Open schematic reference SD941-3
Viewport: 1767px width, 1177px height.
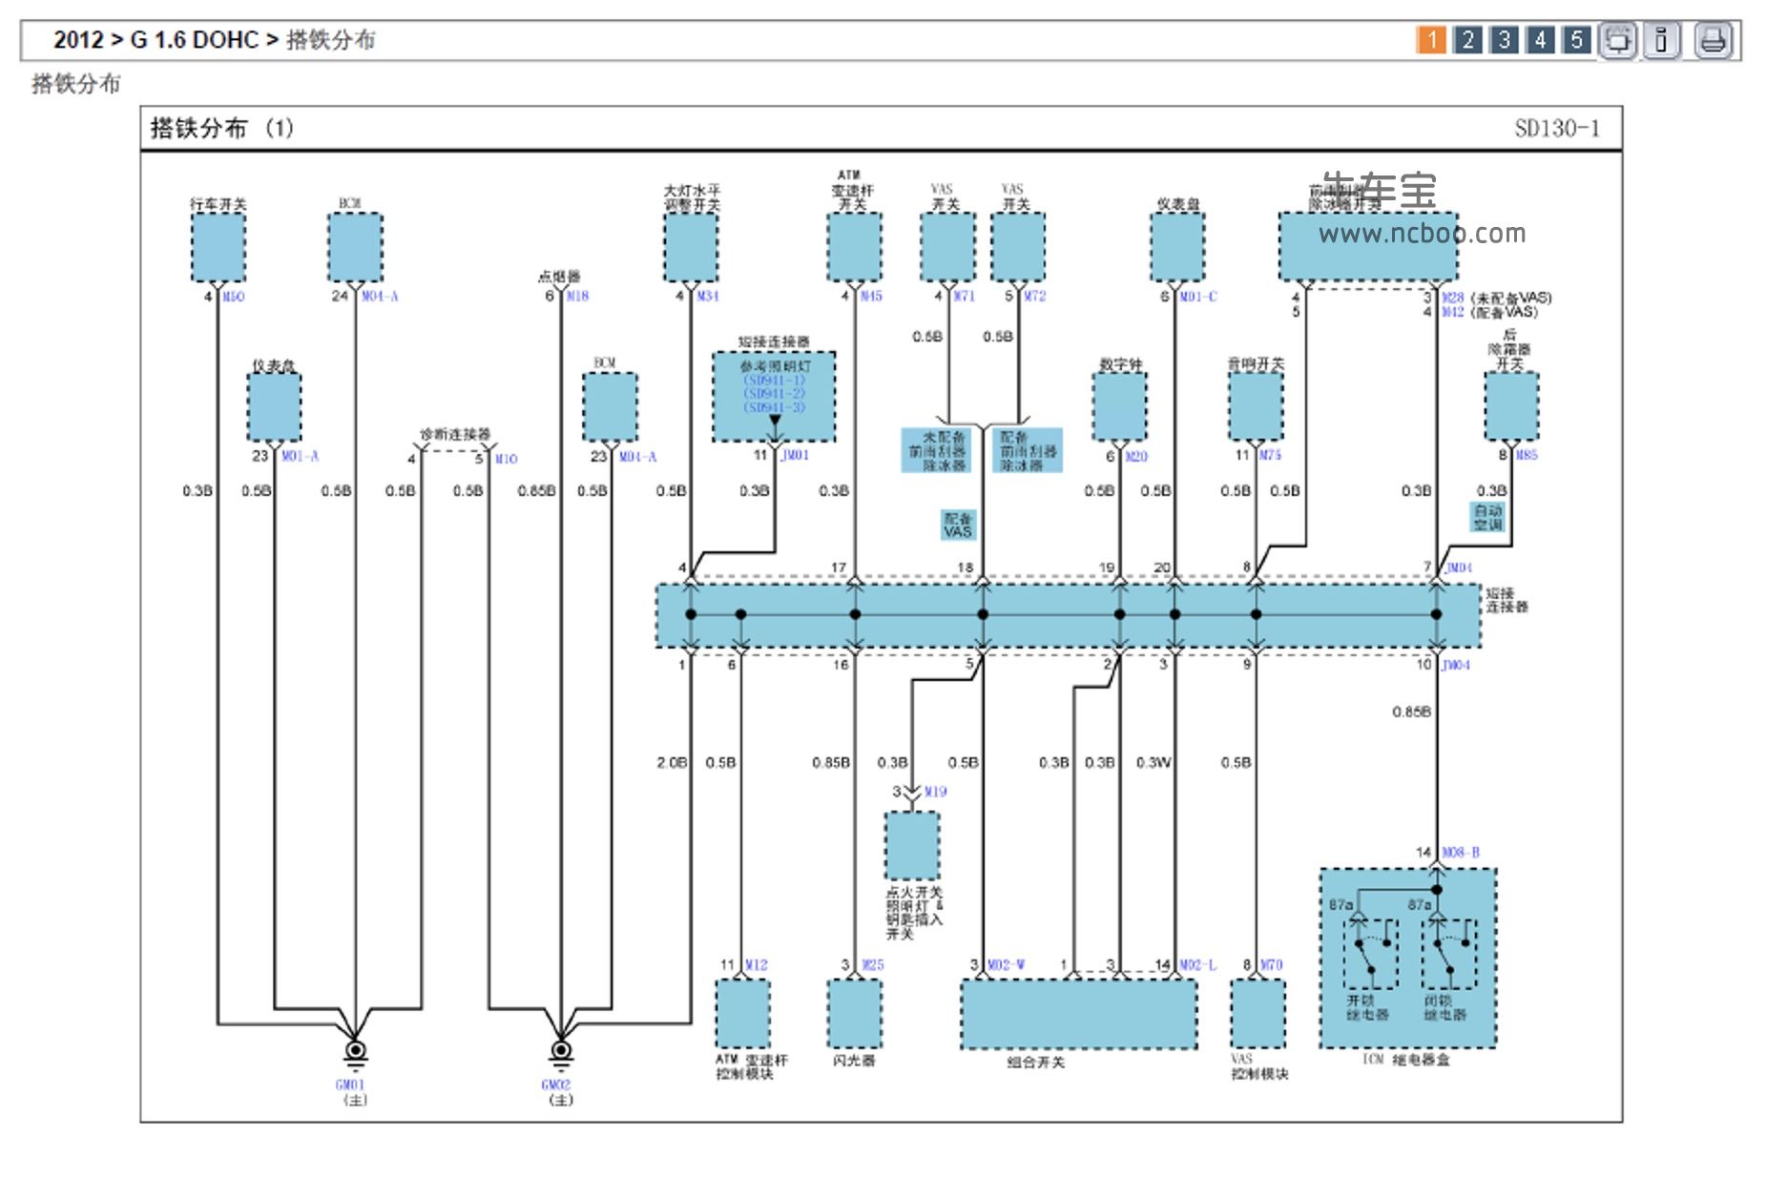(x=775, y=407)
